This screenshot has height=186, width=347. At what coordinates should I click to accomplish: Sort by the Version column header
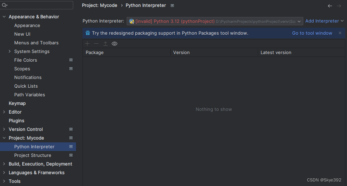[x=214, y=52]
